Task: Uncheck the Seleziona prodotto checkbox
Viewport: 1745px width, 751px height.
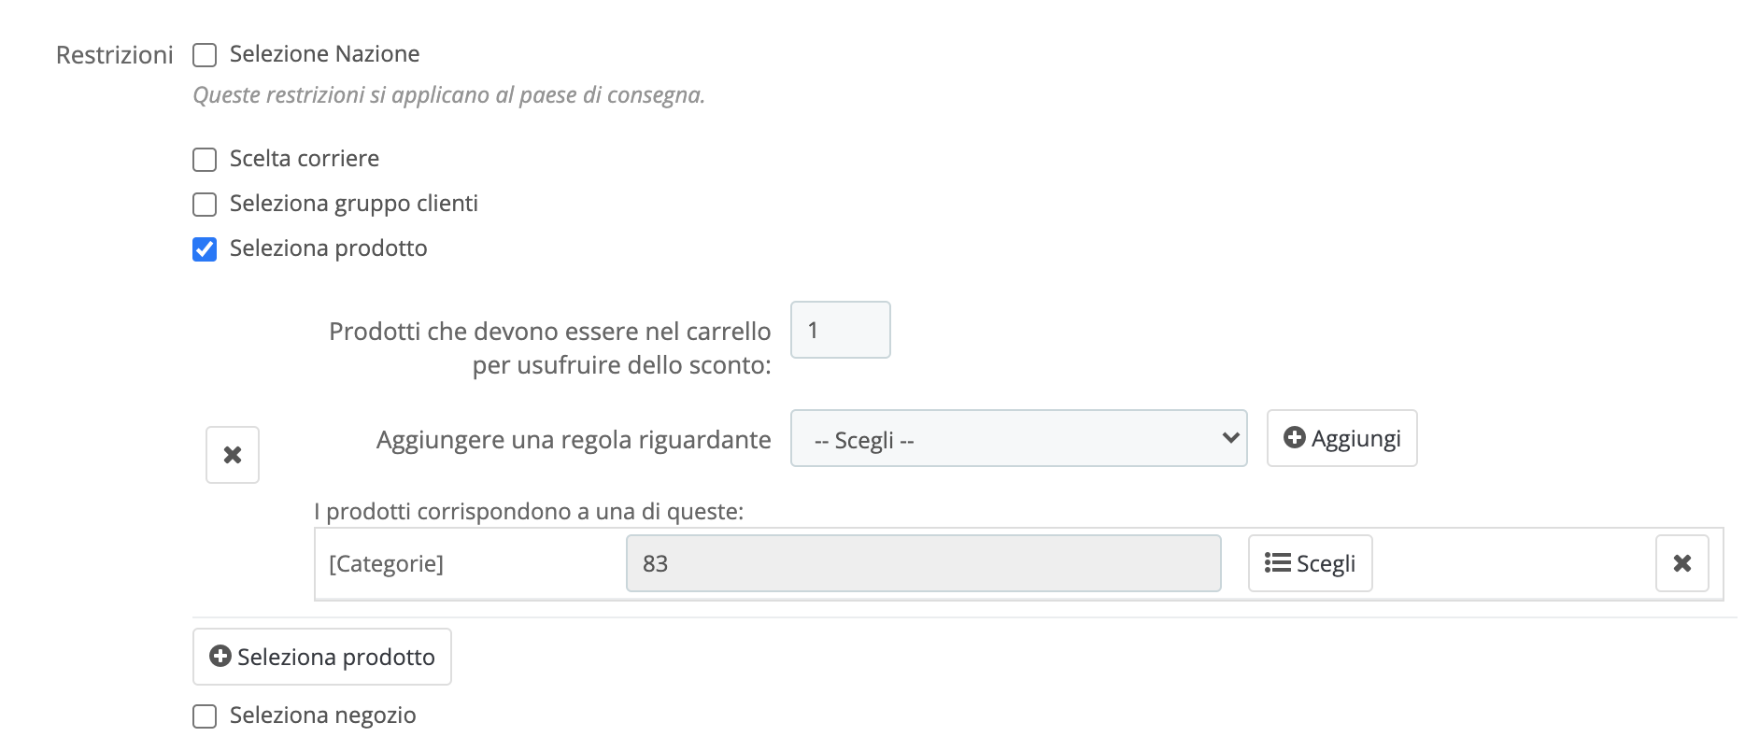Action: tap(205, 249)
